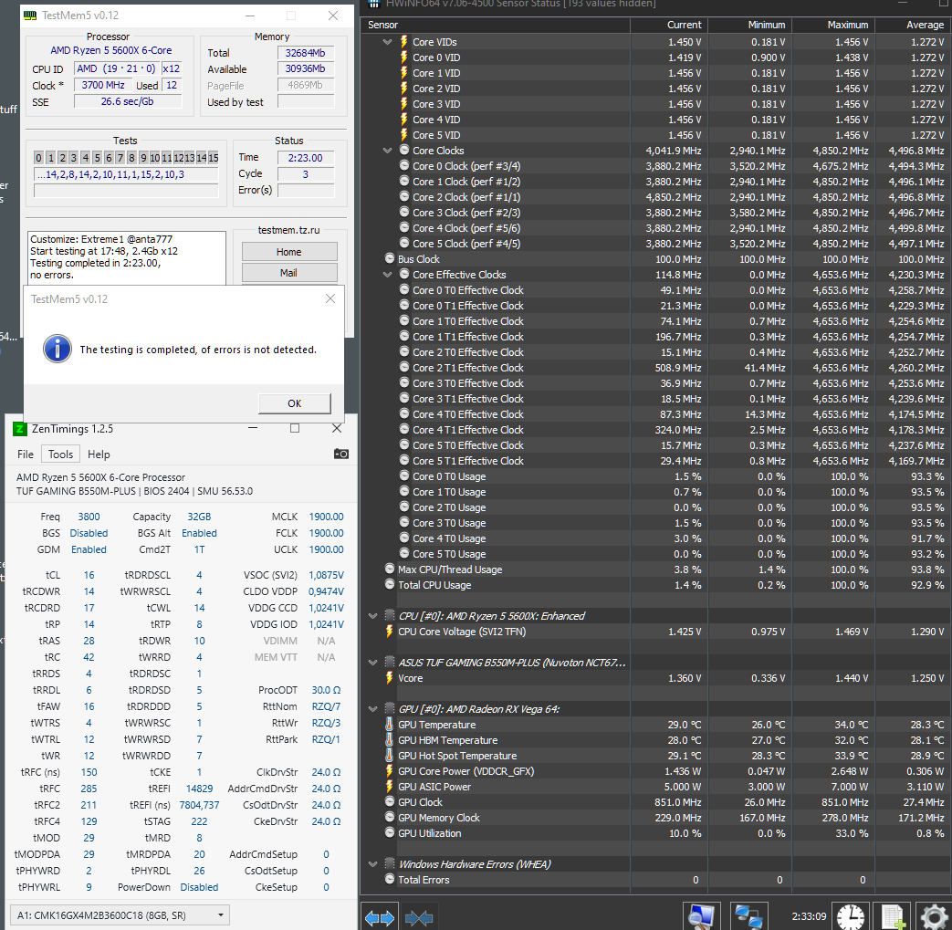Take ZenTimings screenshot with camera icon
Screen dimensions: 952x930
[x=341, y=455]
